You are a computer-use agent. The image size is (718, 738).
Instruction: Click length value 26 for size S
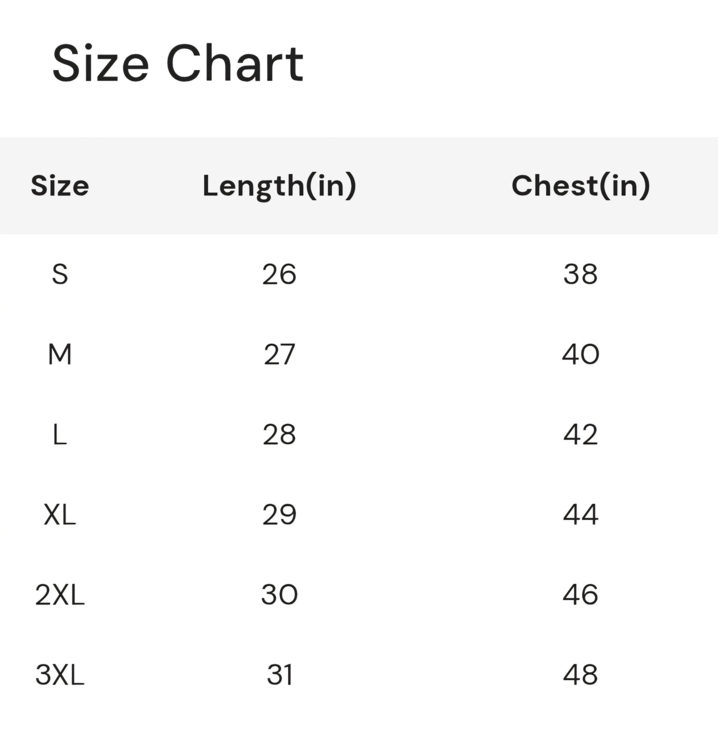point(279,274)
